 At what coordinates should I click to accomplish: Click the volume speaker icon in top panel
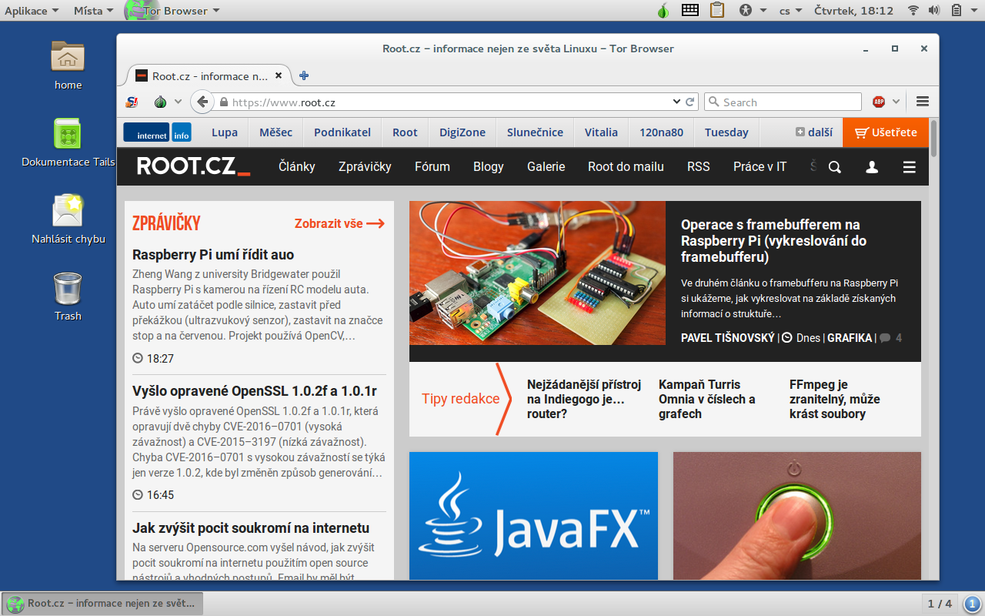tap(934, 11)
